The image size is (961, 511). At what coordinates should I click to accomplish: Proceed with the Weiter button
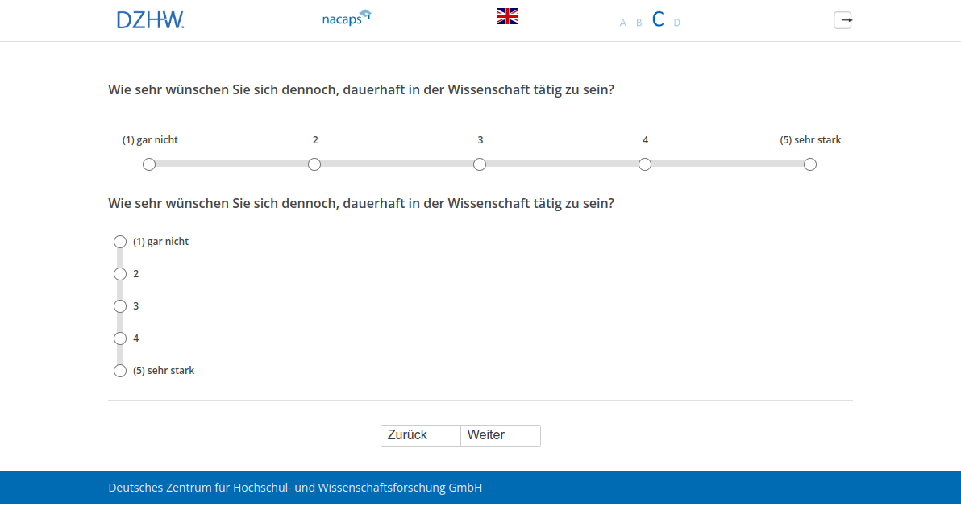pyautogui.click(x=500, y=435)
